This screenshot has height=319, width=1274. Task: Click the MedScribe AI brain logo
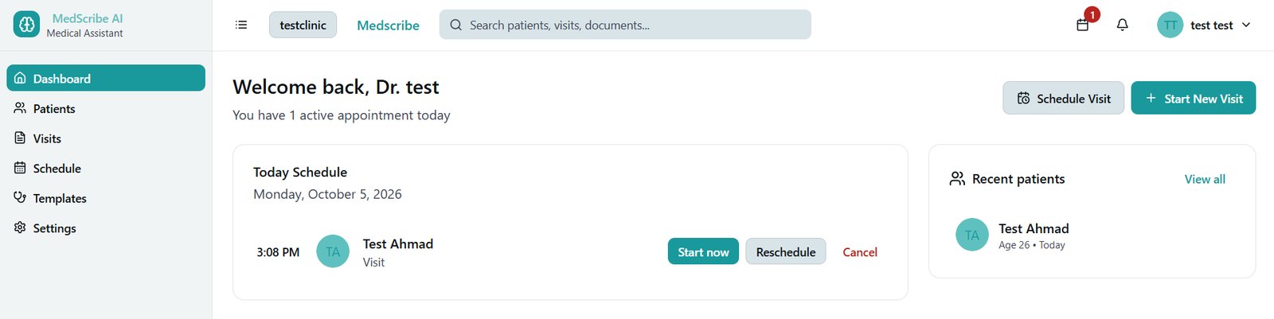(x=26, y=25)
